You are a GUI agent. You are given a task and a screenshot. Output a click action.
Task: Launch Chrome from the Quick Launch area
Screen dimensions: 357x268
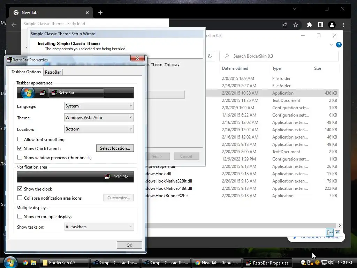(x=25, y=263)
